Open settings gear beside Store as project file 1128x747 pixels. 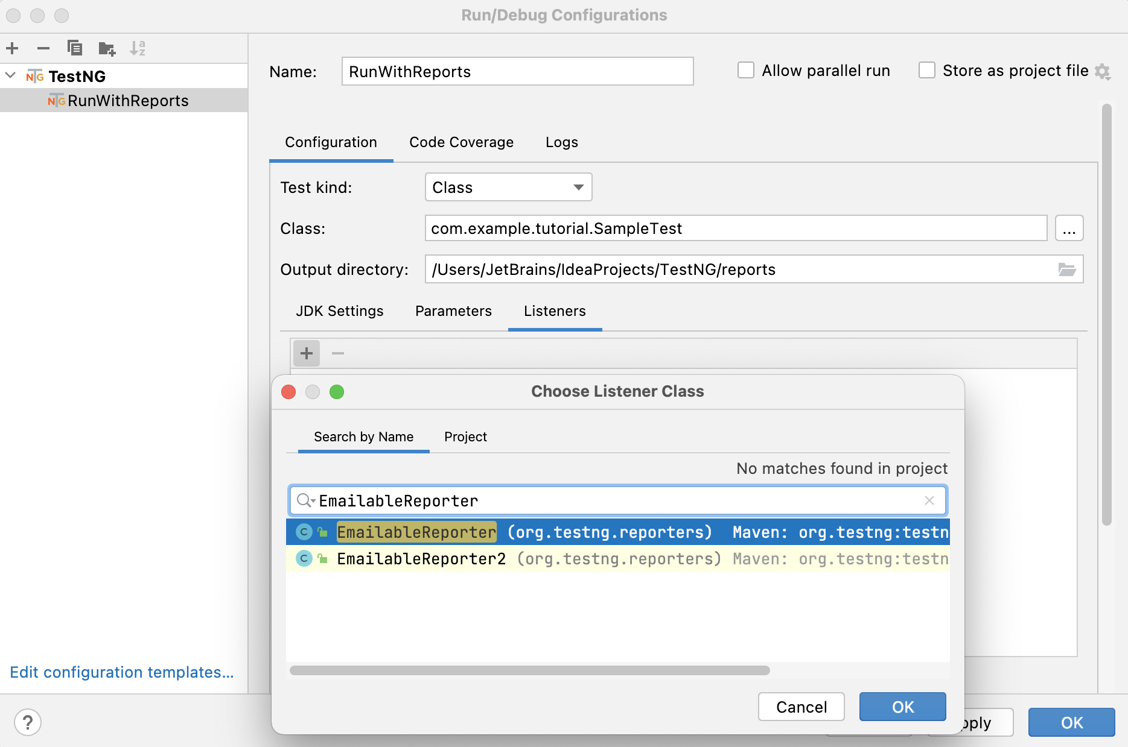click(1103, 72)
